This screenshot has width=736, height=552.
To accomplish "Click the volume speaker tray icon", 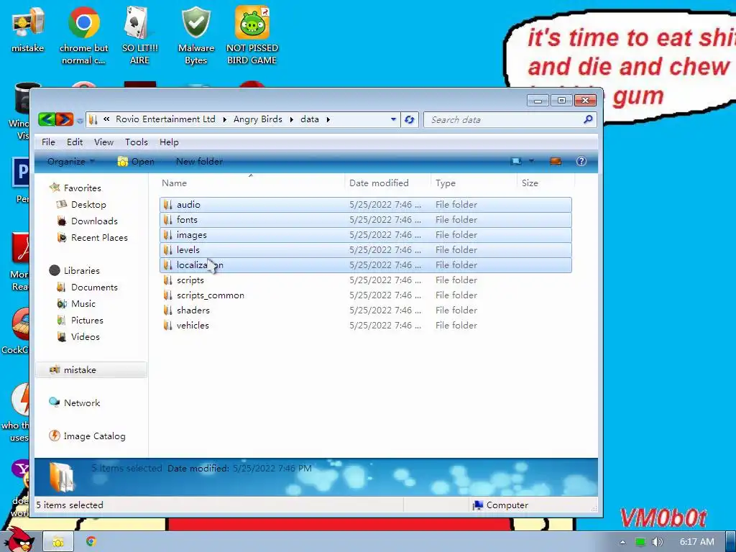I will point(658,542).
